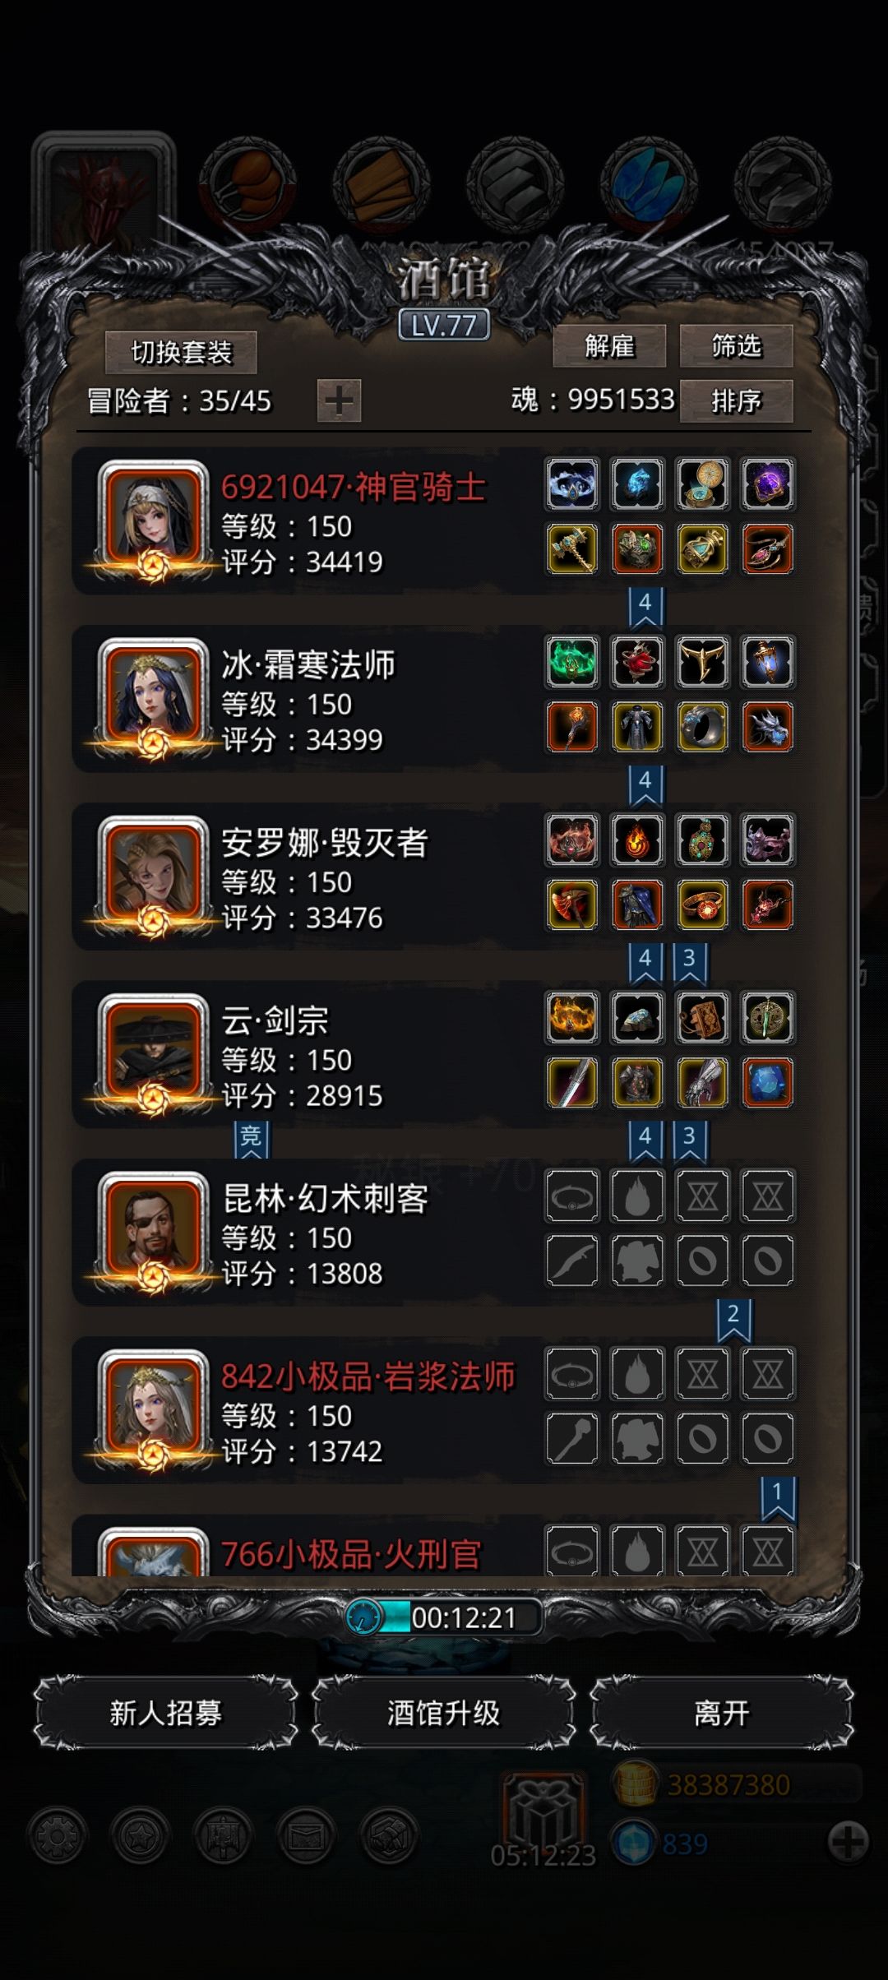Click the 解雇 dismiss button
The image size is (888, 1980).
(609, 345)
